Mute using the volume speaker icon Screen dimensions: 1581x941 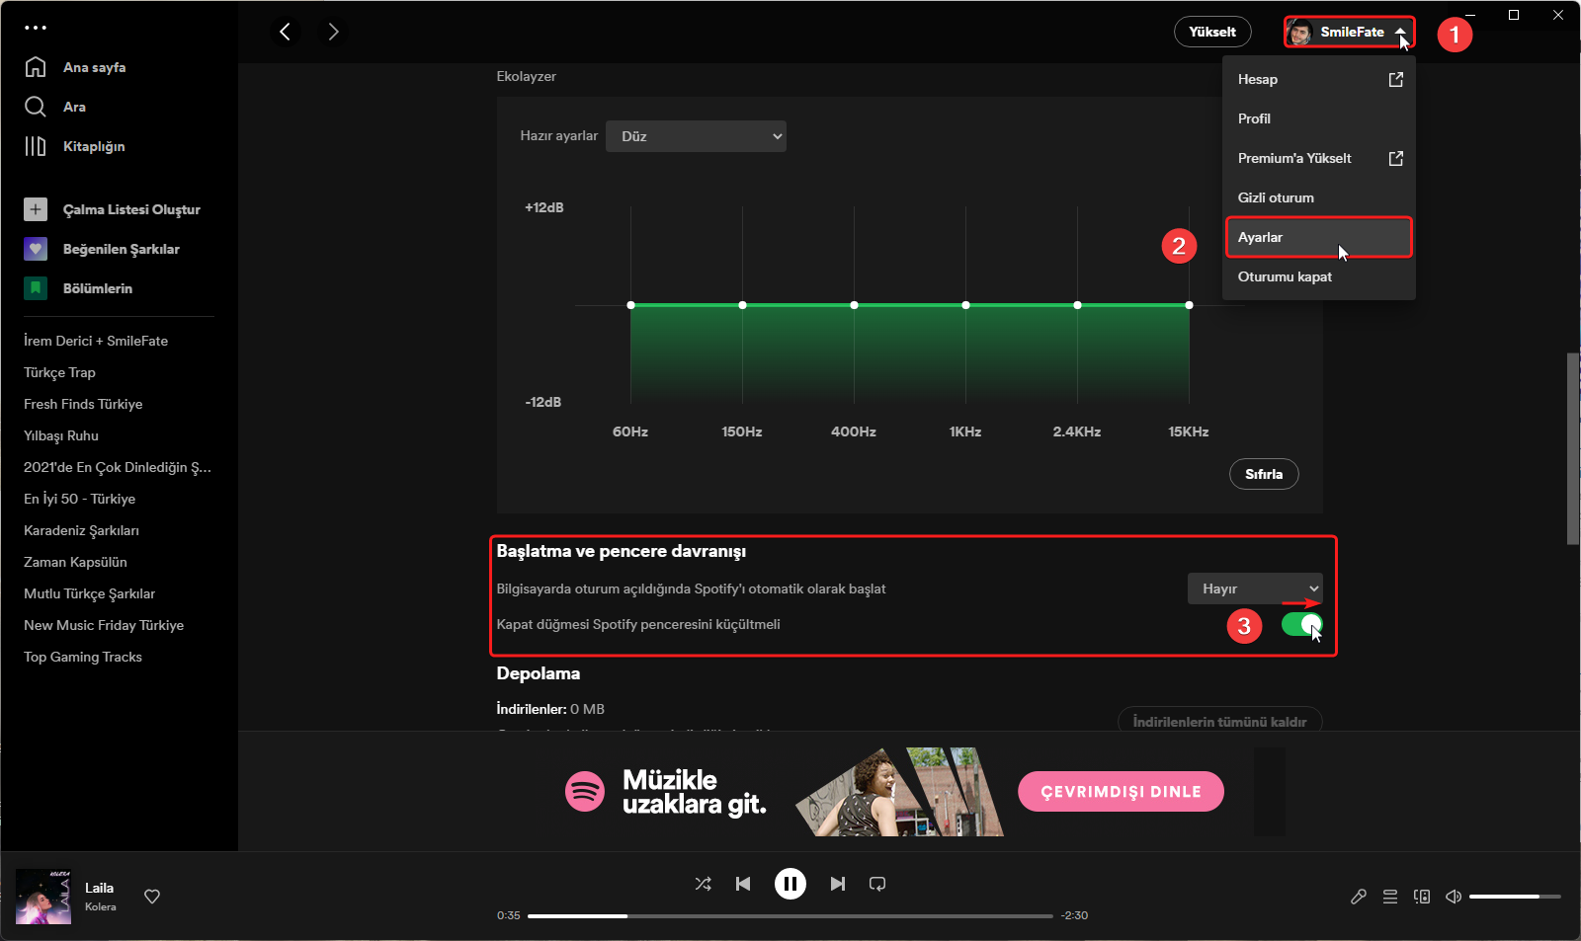click(x=1454, y=897)
